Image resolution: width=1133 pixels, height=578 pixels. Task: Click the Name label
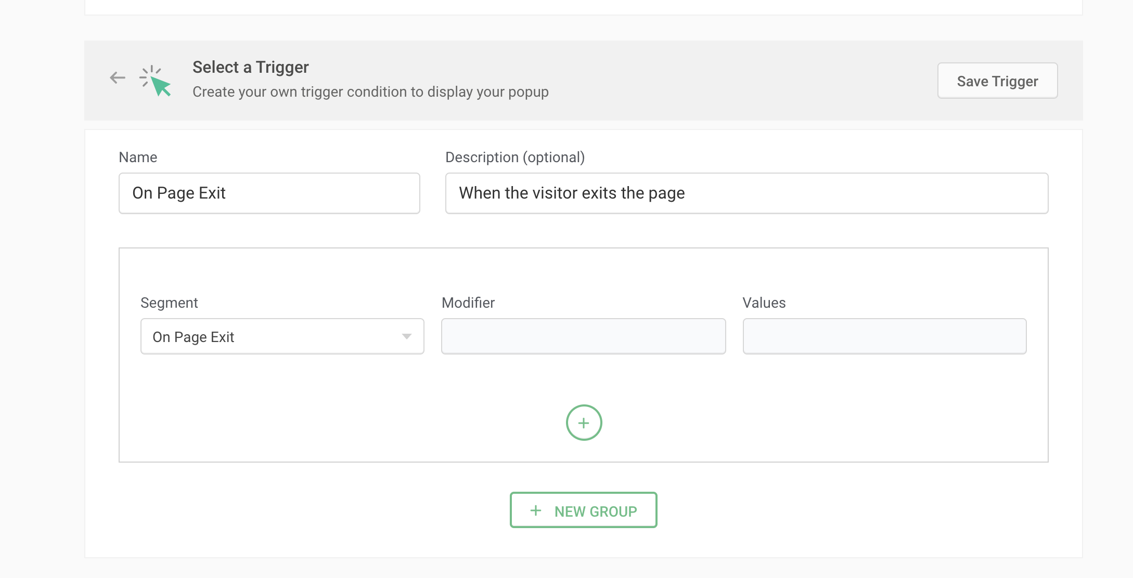tap(138, 157)
